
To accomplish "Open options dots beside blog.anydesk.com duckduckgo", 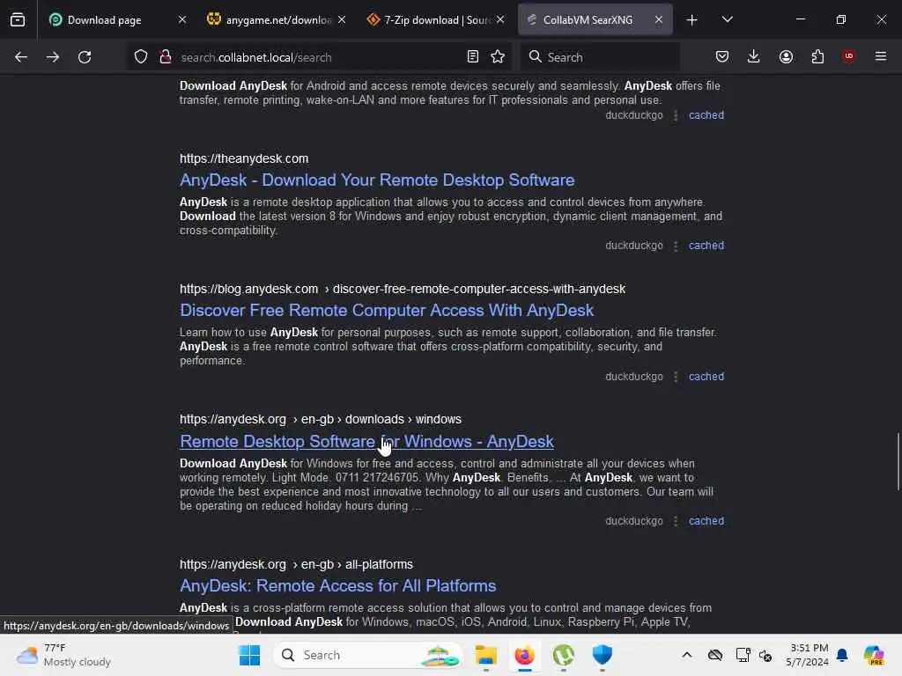I will (x=676, y=377).
